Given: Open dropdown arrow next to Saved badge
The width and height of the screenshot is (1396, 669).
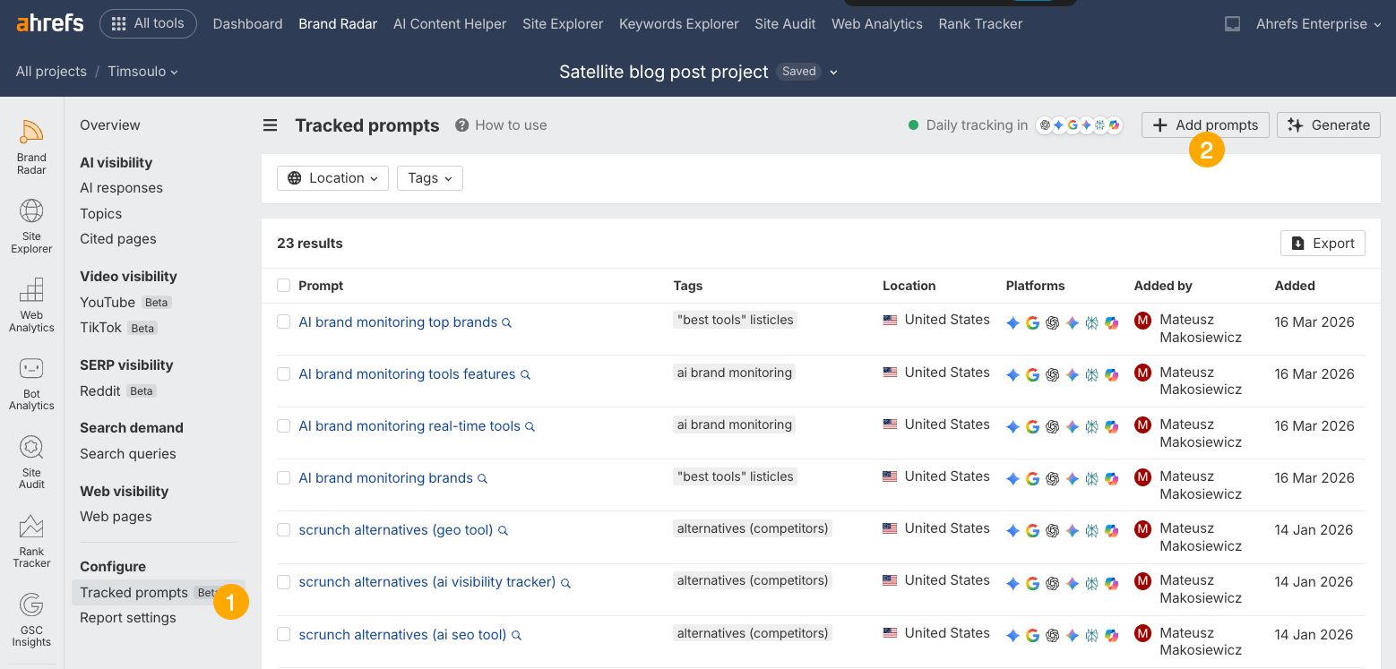Looking at the screenshot, I should tap(833, 72).
